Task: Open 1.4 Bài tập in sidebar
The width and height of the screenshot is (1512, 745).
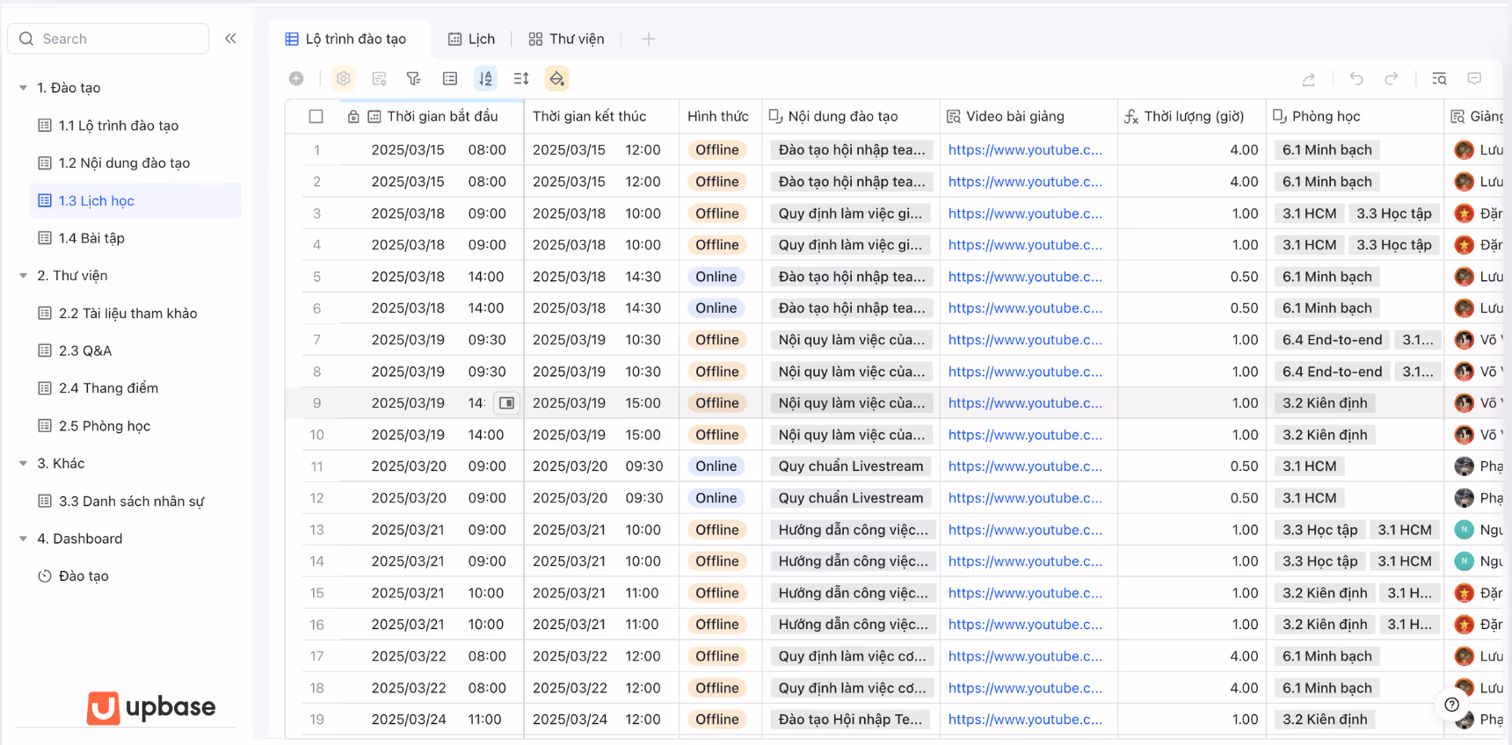Action: click(x=135, y=238)
